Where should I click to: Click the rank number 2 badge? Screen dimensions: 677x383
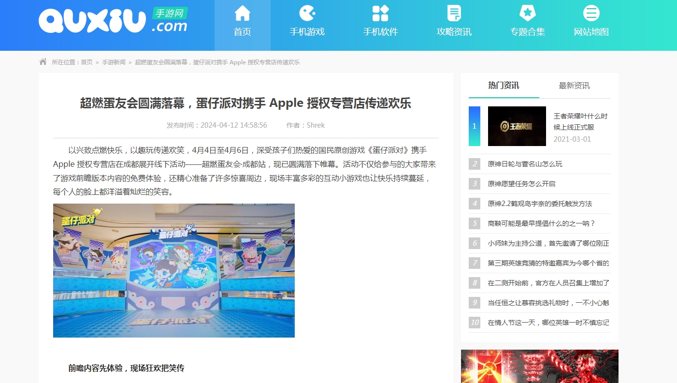coord(475,164)
